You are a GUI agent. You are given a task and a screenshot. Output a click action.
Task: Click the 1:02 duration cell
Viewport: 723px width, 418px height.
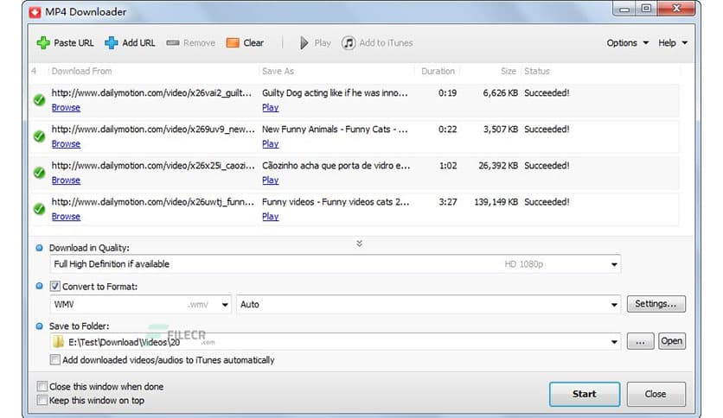[x=448, y=166]
